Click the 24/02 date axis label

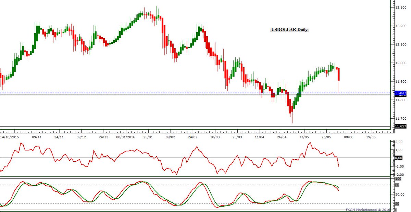click(193, 136)
